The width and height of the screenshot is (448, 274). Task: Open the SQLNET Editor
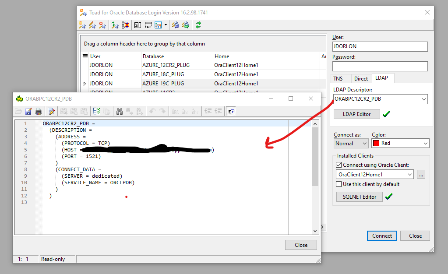tap(359, 197)
